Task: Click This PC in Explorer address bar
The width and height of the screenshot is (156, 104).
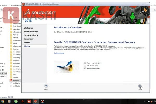Action: click(5, 5)
